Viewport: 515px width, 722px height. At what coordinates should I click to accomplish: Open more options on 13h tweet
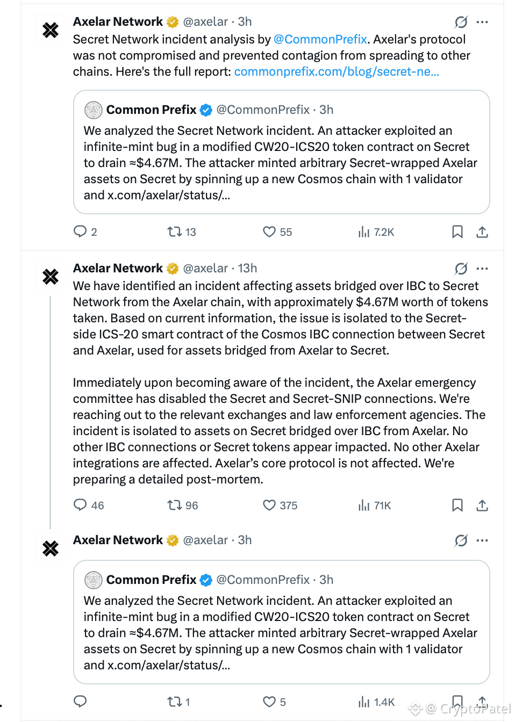[x=482, y=269]
